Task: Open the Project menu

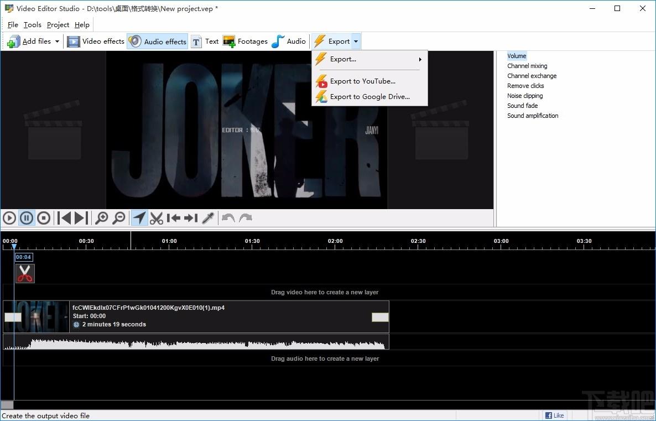Action: [x=58, y=25]
